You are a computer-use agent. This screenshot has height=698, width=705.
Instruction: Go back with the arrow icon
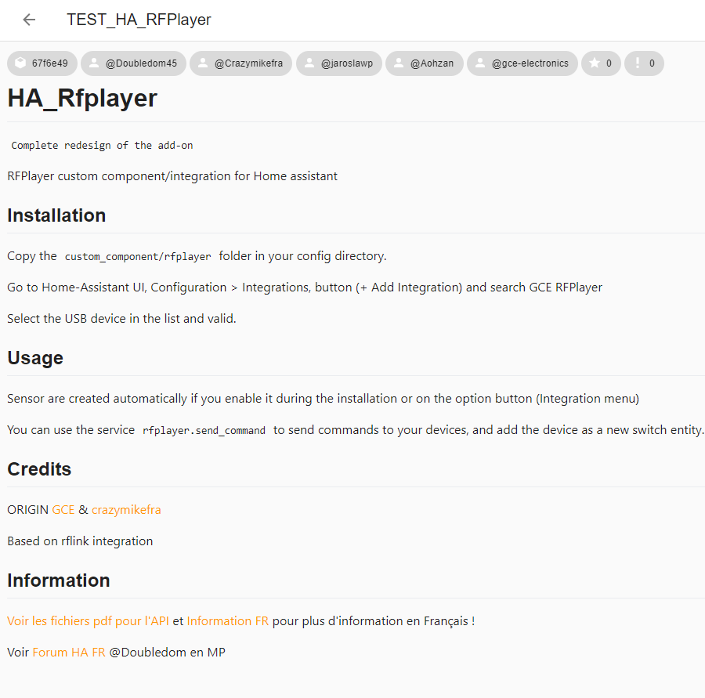[29, 20]
